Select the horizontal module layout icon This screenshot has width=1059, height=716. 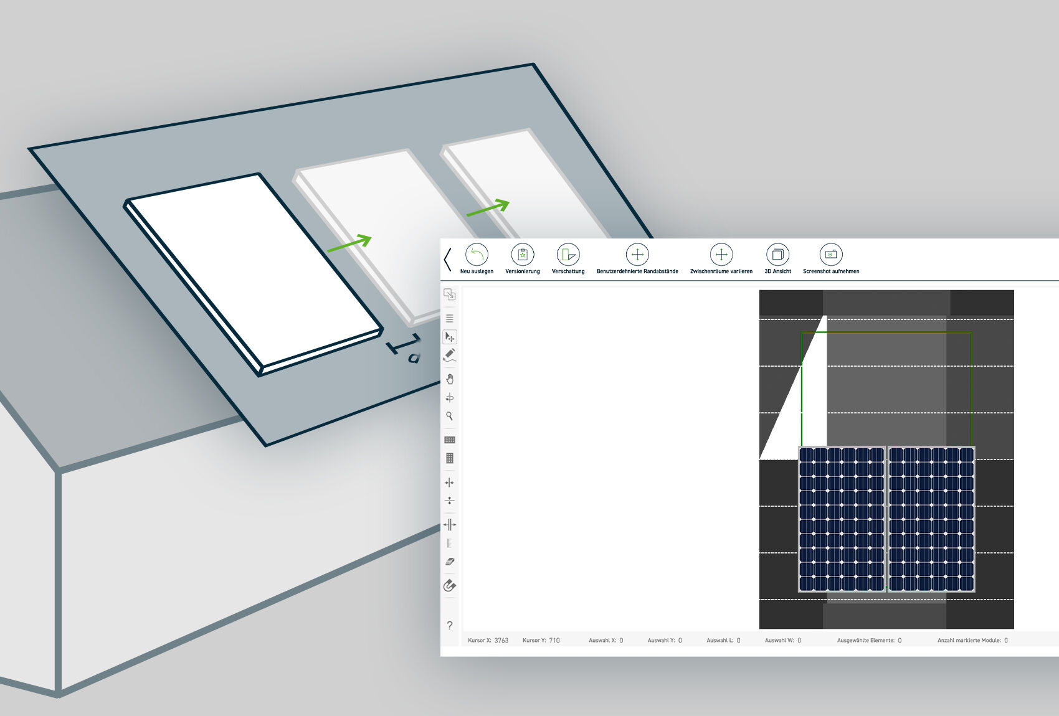(x=450, y=440)
